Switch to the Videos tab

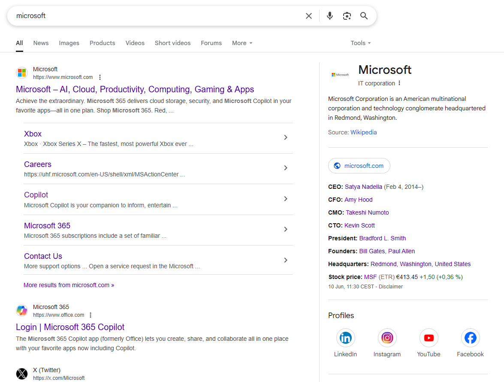click(x=135, y=43)
